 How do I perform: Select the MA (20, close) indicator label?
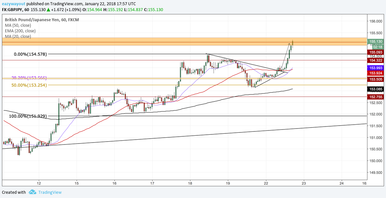coord(18,37)
